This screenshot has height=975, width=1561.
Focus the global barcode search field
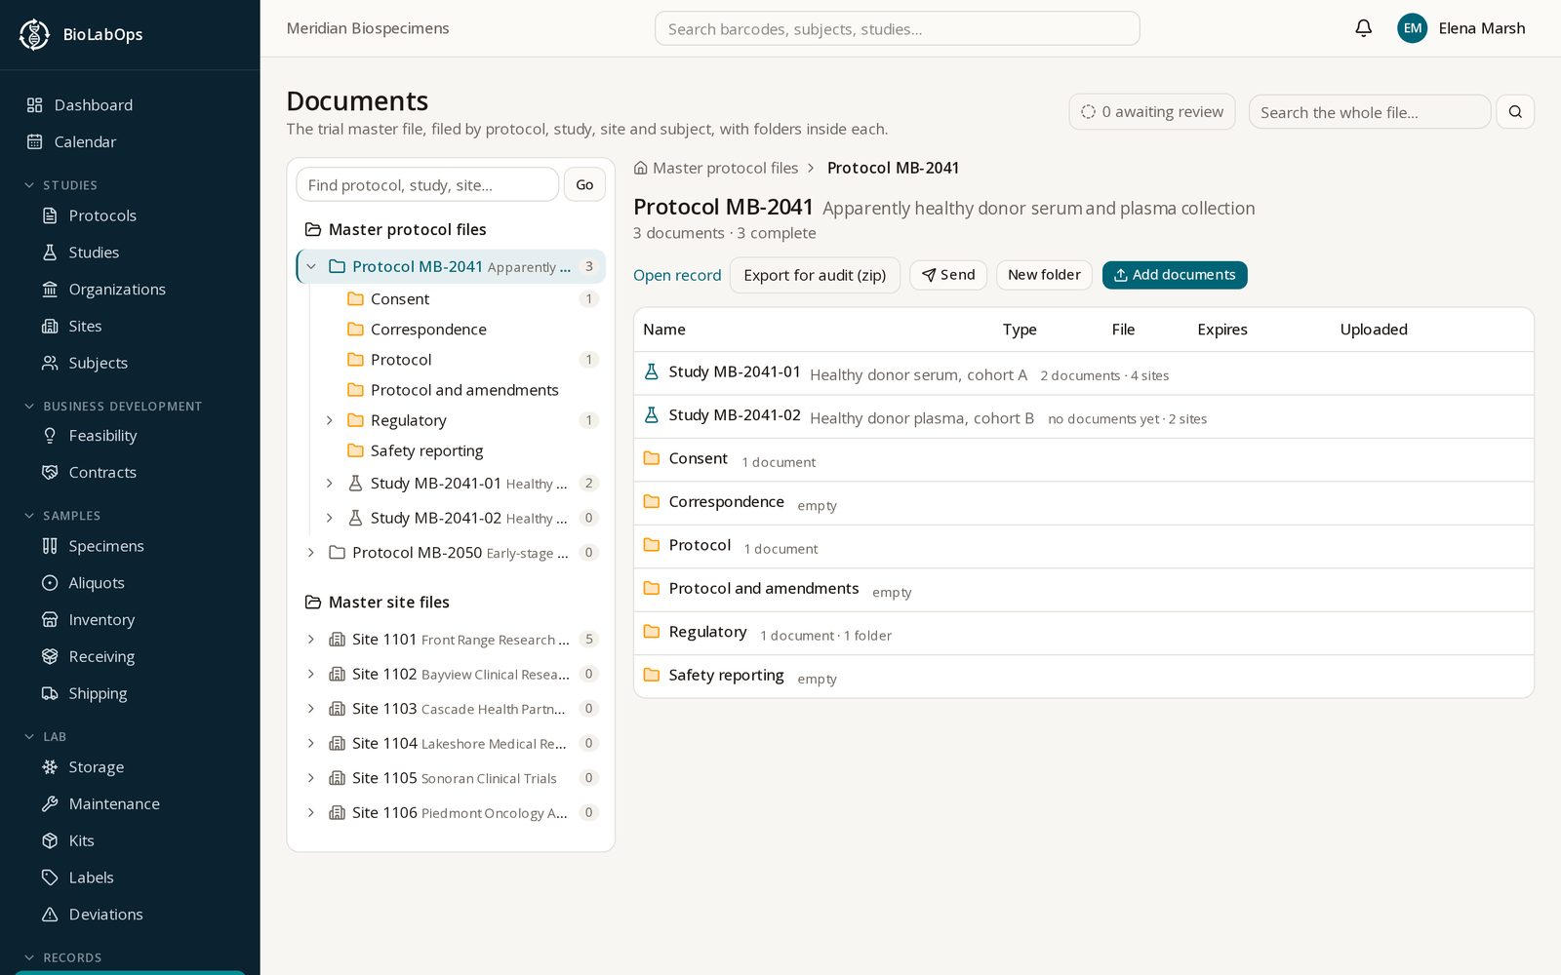pos(897,28)
